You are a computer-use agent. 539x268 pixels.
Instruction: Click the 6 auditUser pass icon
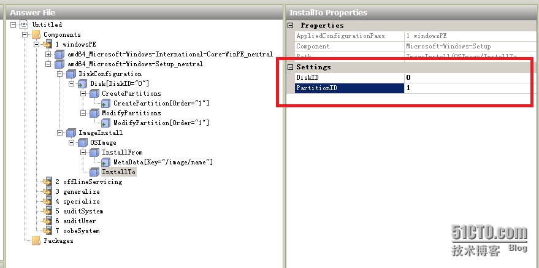(47, 221)
